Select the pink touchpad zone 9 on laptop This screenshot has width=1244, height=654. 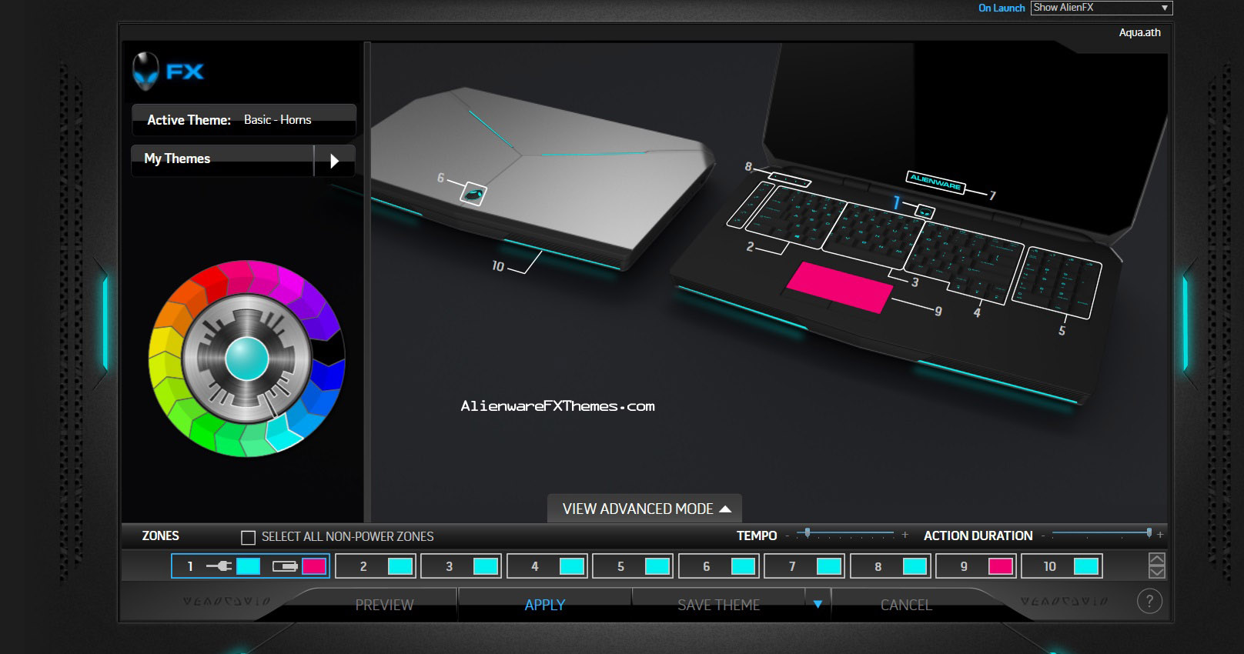click(838, 287)
